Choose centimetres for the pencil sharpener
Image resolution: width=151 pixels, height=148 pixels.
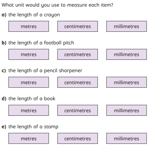tap(78, 82)
